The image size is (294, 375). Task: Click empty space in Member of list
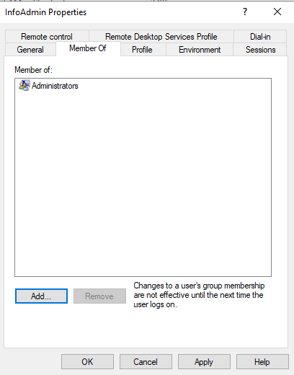tap(143, 182)
